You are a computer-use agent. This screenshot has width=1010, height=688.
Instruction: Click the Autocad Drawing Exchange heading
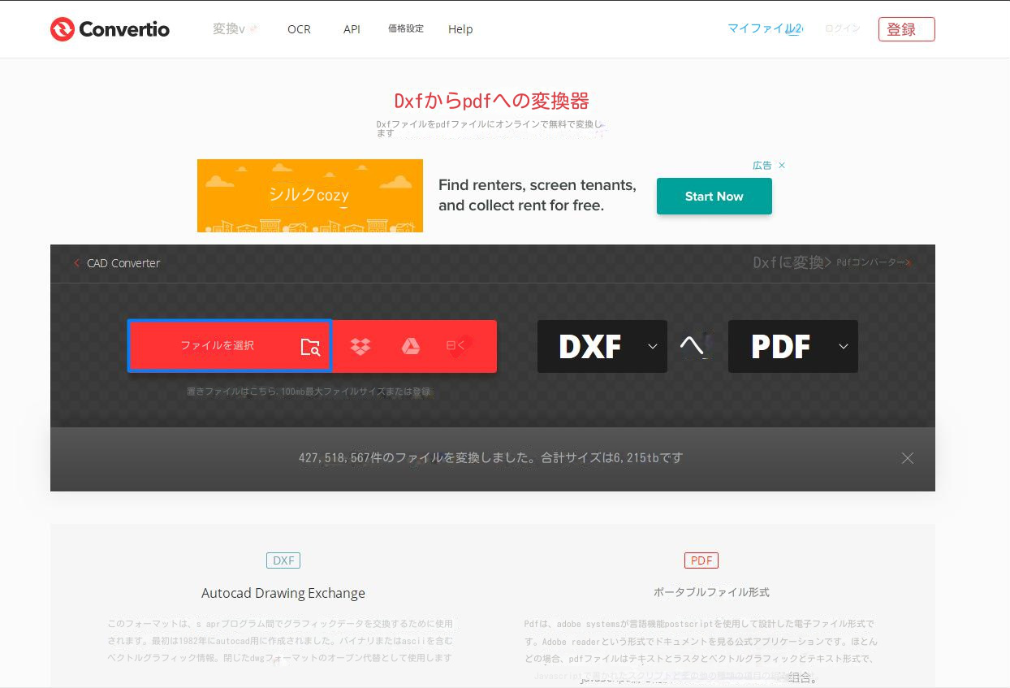coord(283,593)
